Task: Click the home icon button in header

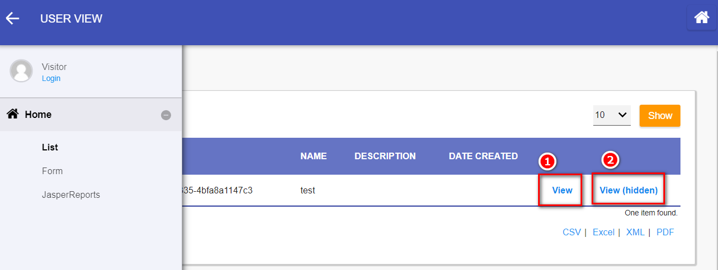Action: point(701,18)
